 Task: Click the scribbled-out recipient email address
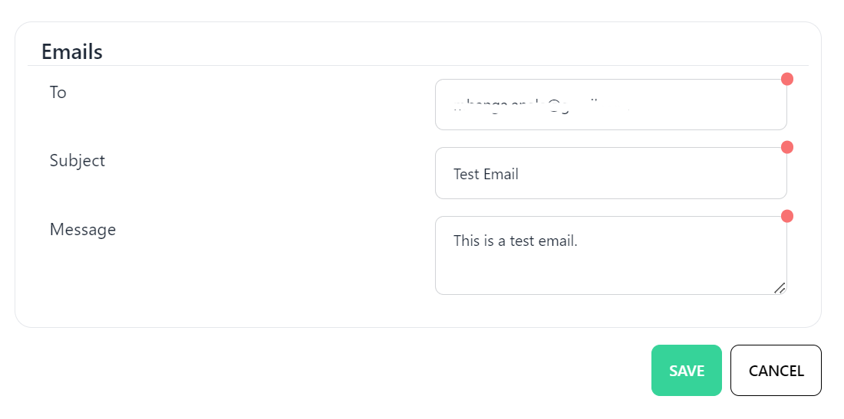point(541,106)
